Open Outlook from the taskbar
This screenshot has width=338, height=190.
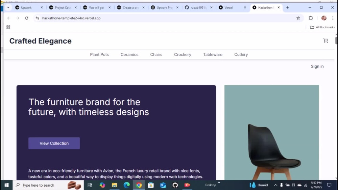[x=163, y=185]
